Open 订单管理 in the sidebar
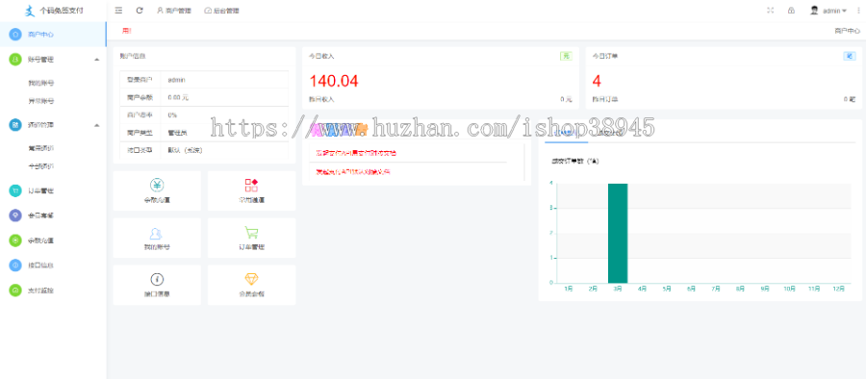Screen dimensions: 866x379 click(41, 190)
